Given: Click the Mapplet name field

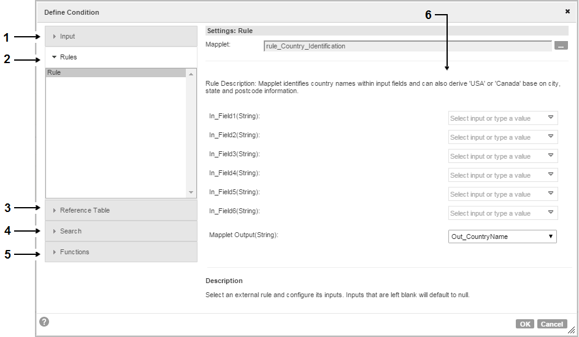Looking at the screenshot, I should [408, 46].
